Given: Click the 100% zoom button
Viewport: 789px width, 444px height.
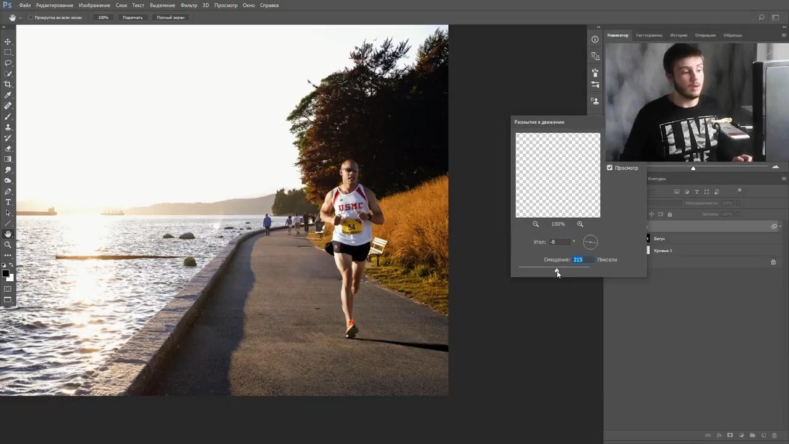Looking at the screenshot, I should coord(103,17).
